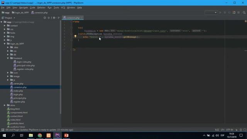Expand the image folder
This screenshot has width=247, height=139.
8,76
